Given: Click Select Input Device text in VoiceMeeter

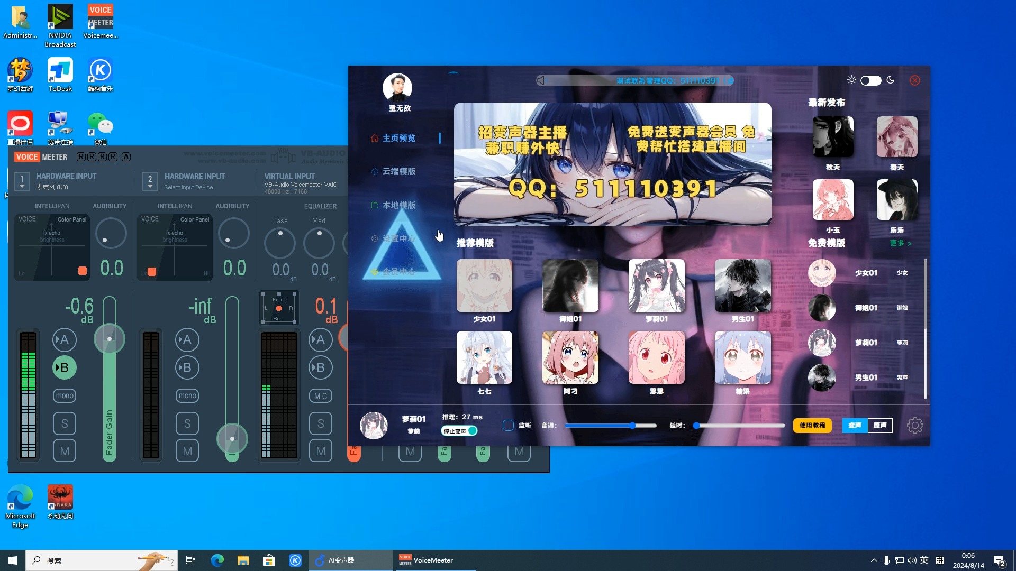Looking at the screenshot, I should point(188,187).
